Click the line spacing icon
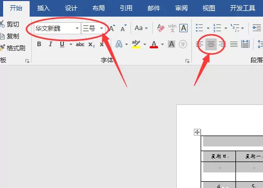Viewport: 263px width, 188px height. point(260,44)
